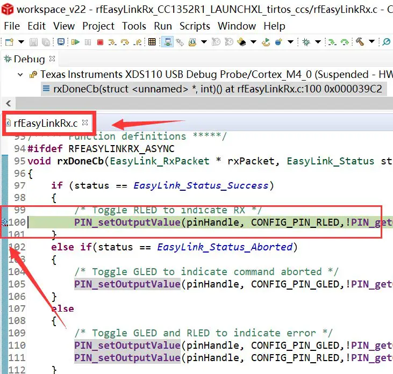This screenshot has height=374, width=393.
Task: Open the Project menu
Action: (98, 26)
